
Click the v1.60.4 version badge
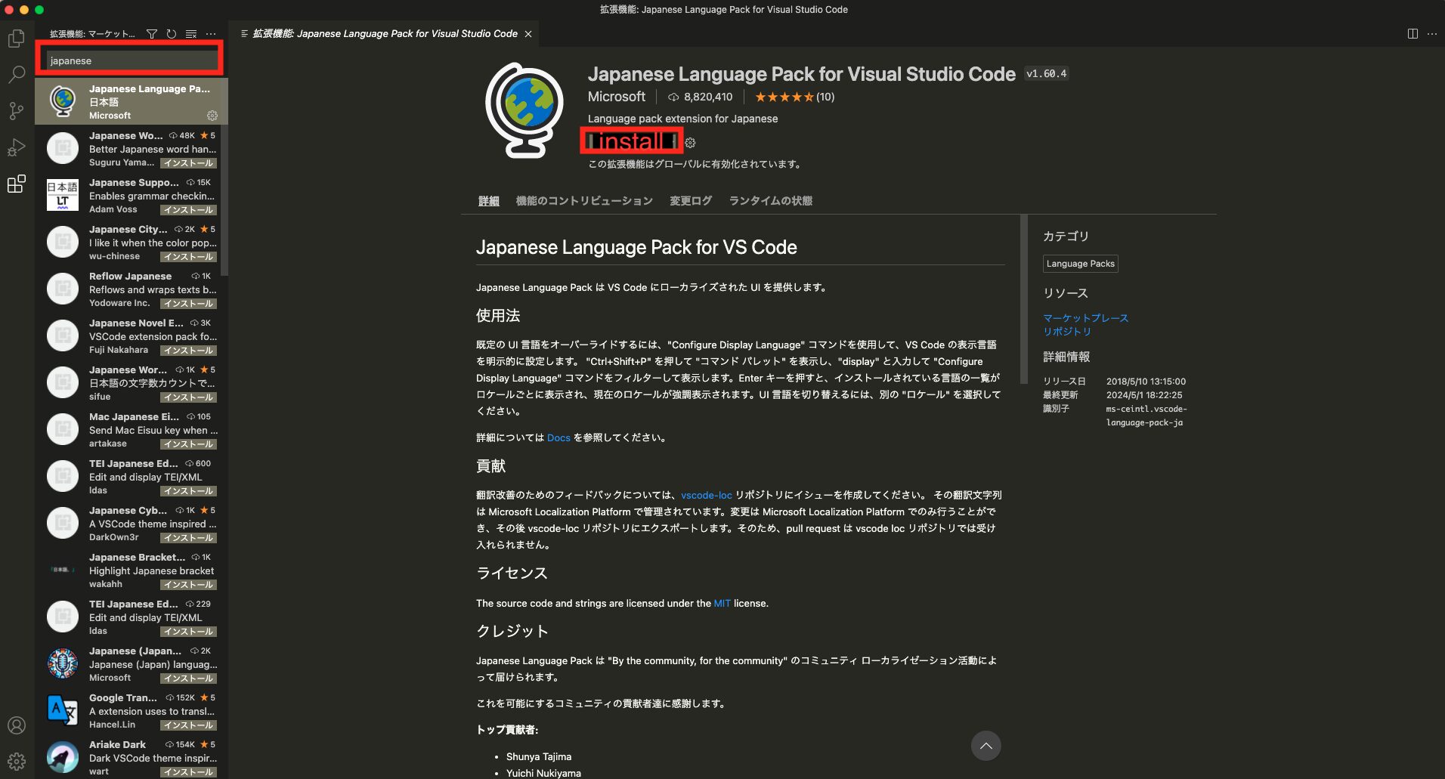[x=1047, y=73]
